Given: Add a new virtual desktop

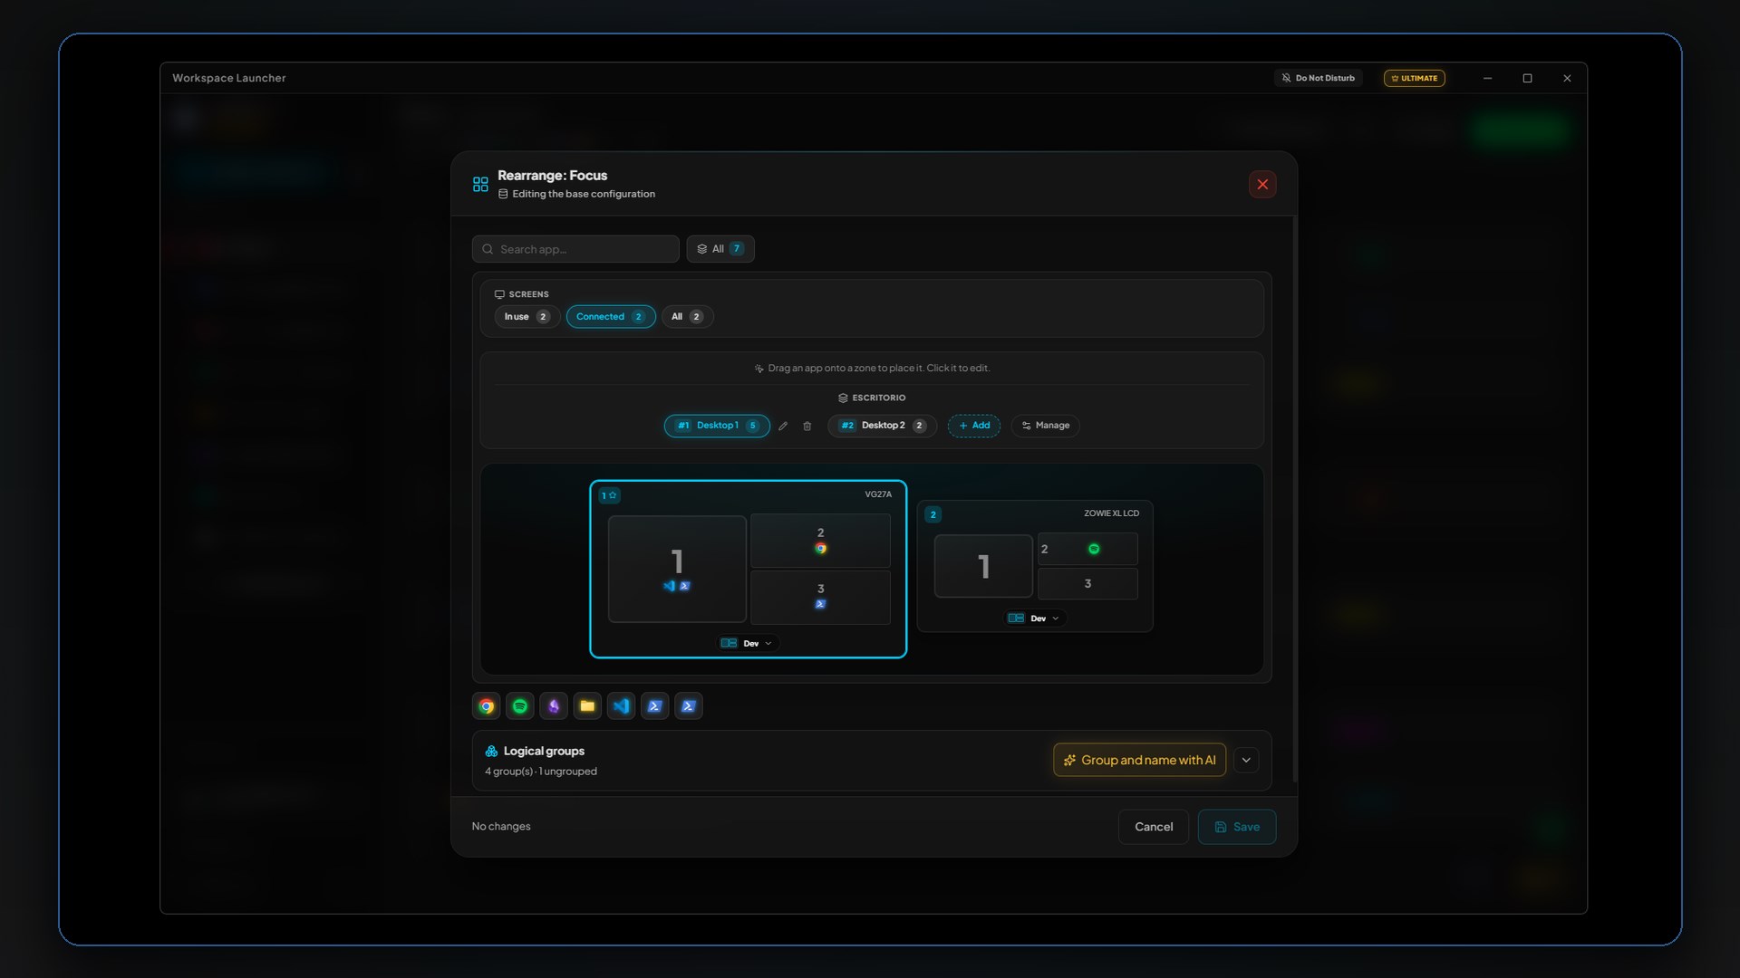Looking at the screenshot, I should pos(974,426).
